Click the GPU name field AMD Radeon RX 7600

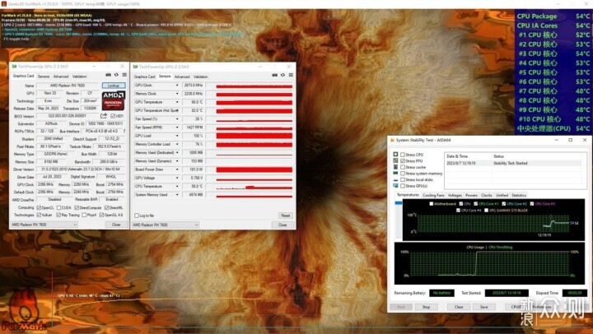pyautogui.click(x=68, y=86)
